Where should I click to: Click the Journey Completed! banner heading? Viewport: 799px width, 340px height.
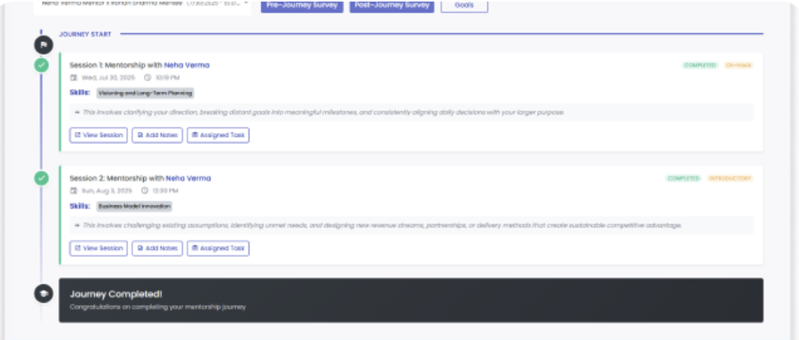(x=115, y=294)
